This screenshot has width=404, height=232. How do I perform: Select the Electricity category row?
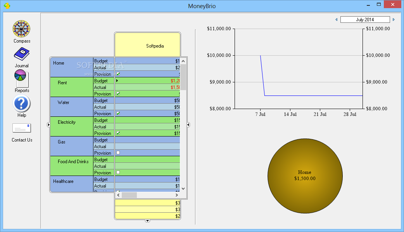click(72, 126)
